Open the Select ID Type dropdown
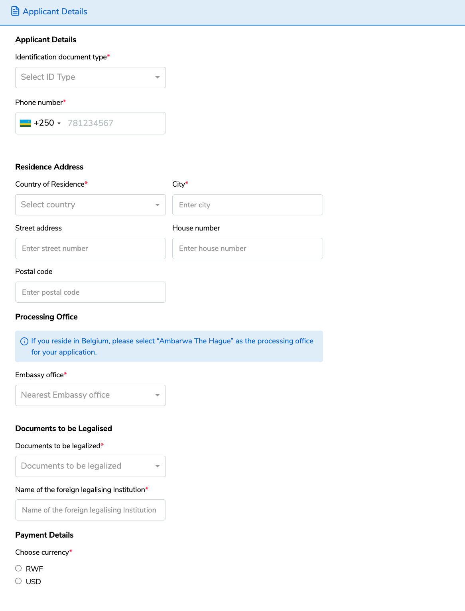This screenshot has width=465, height=611. click(91, 77)
